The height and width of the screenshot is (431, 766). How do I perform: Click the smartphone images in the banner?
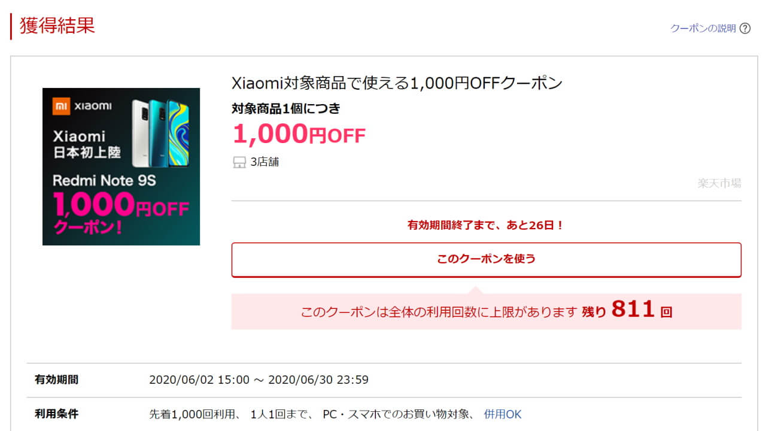point(160,133)
